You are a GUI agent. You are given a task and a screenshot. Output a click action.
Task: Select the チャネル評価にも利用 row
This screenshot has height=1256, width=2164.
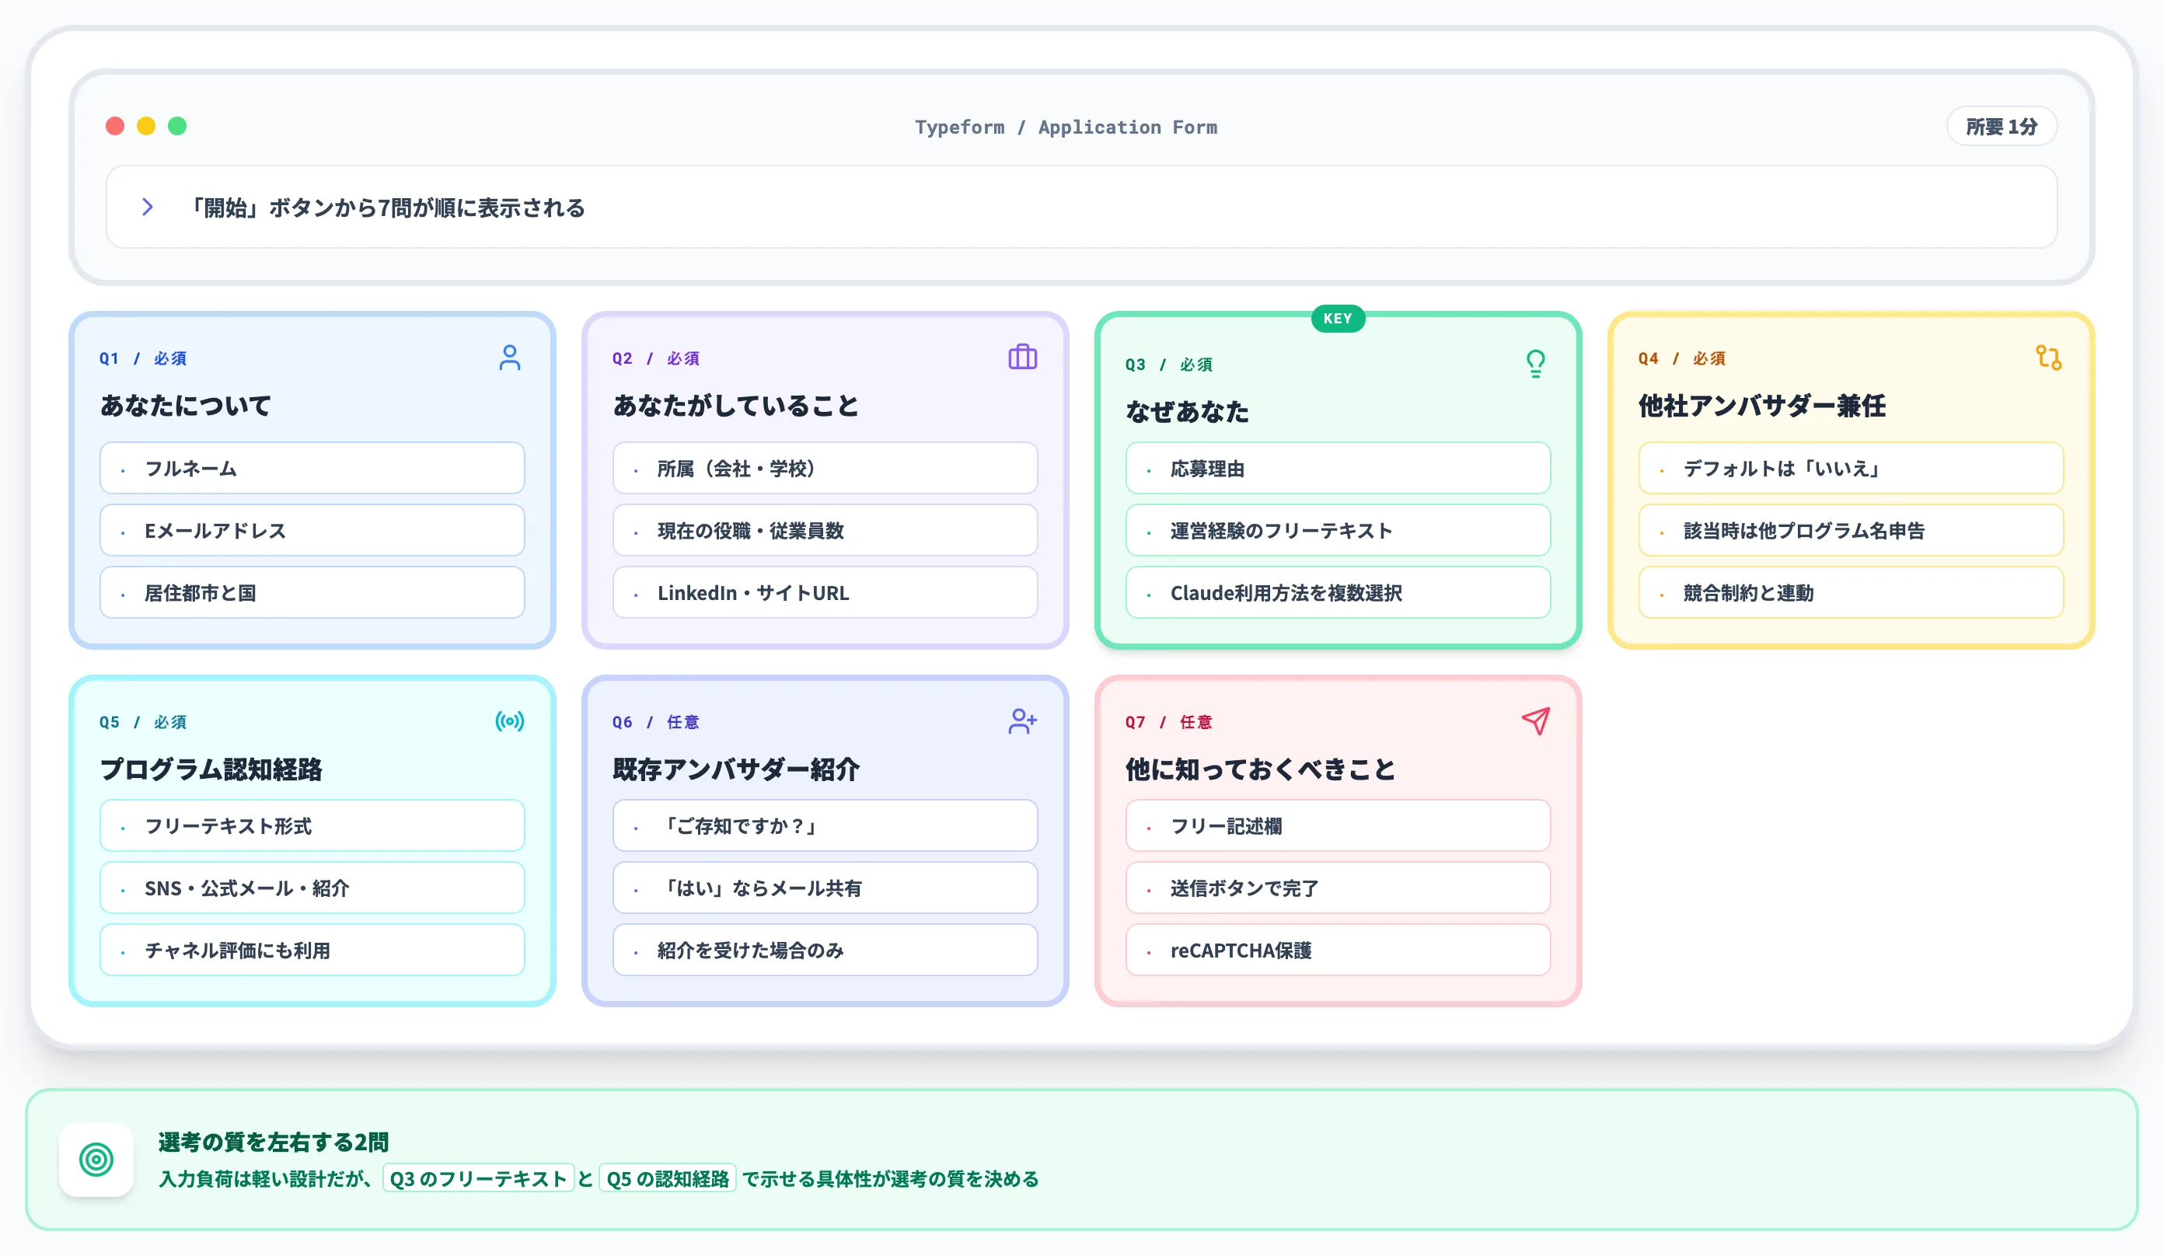click(x=312, y=951)
